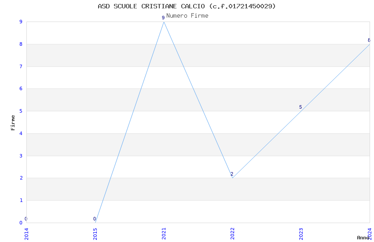Image resolution: width=374 pixels, height=242 pixels.
Task: Click the Firme y-axis label
Action: coord(13,123)
